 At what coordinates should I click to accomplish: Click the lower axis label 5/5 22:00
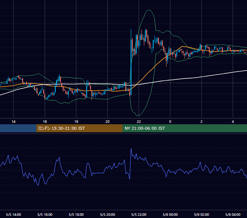139,214
